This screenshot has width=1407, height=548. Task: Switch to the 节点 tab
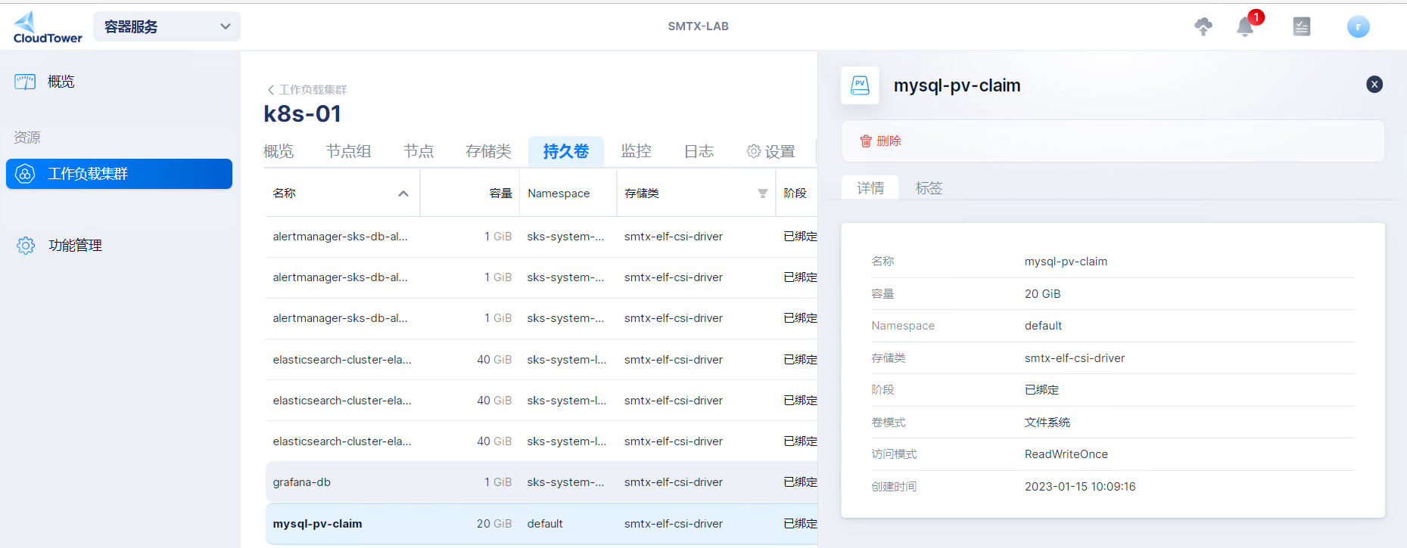coord(419,151)
